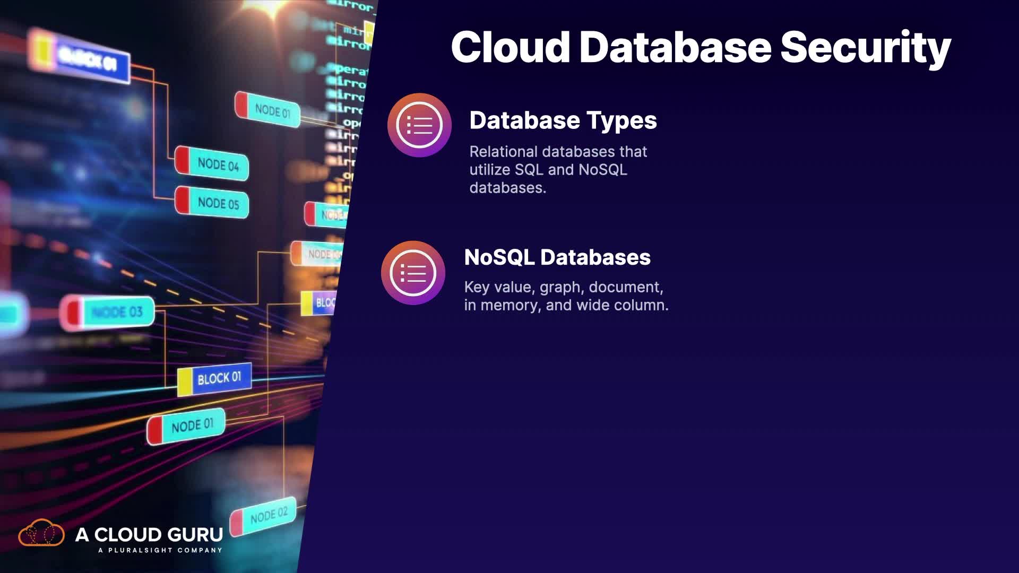Click the Database Types heading
Screen dimensions: 1019x573
pyautogui.click(x=563, y=120)
